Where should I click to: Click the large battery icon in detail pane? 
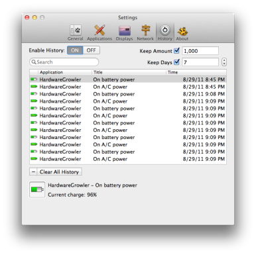pyautogui.click(x=37, y=189)
